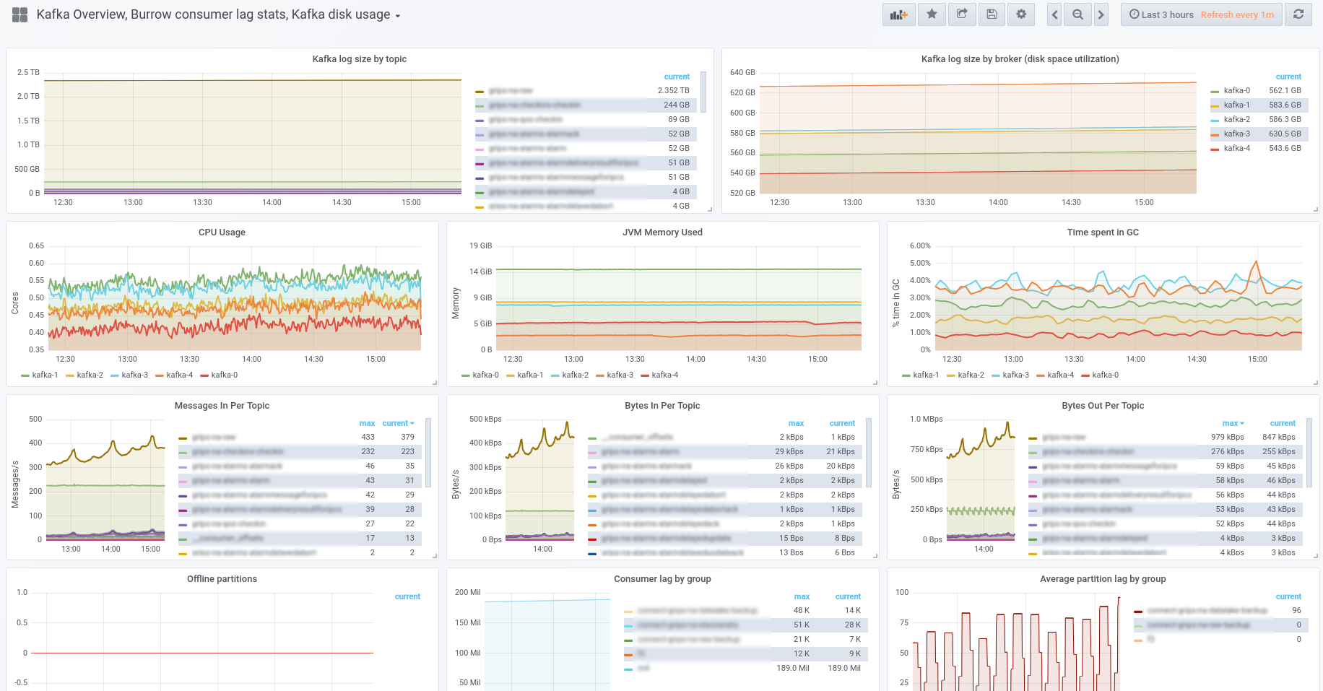Screen dimensions: 1323x691
Task: Open the Share dashboard icon
Action: click(x=962, y=14)
